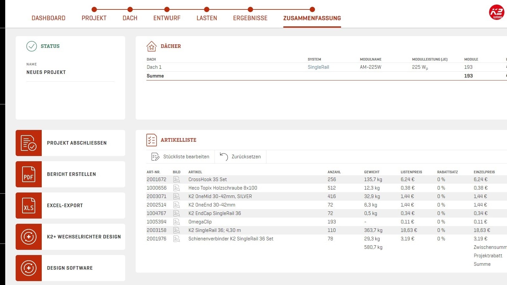
Task: Click article number 2001672
Action: 157,179
